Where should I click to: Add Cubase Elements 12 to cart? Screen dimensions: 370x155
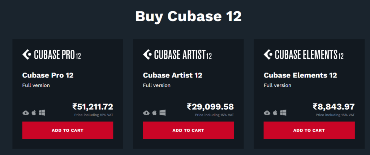(x=309, y=130)
